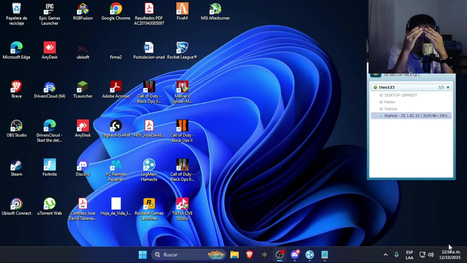Screen dimensions: 467x263
Task: Select the Contrato Jose David Tabares PDF
Action: tap(83, 209)
